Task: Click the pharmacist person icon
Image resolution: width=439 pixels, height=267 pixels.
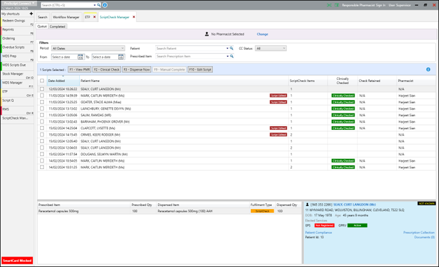Action: coord(207,34)
